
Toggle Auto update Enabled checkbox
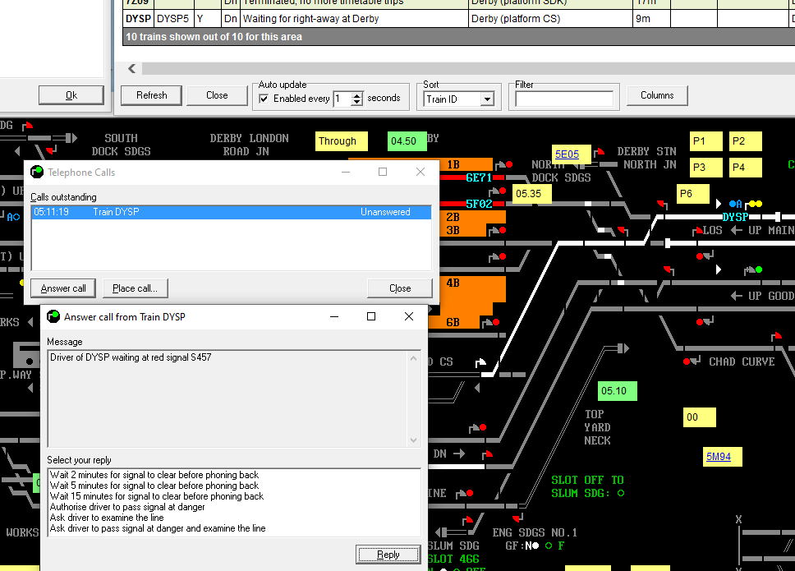[264, 99]
